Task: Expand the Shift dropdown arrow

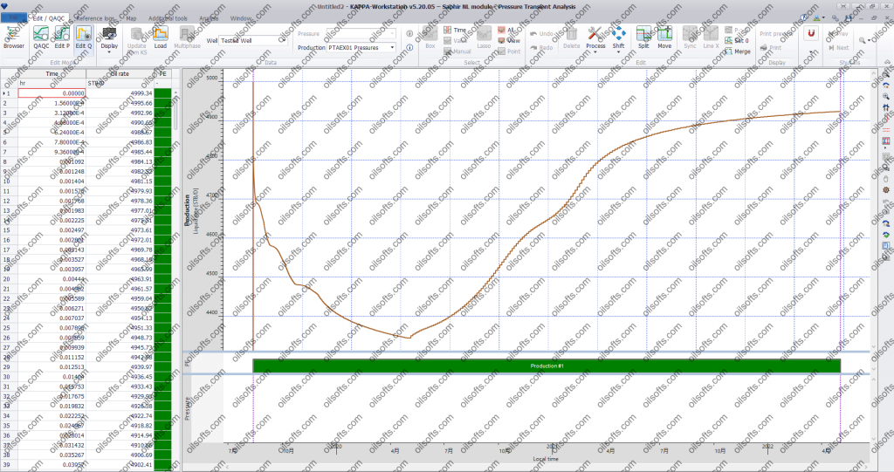Action: [x=619, y=52]
